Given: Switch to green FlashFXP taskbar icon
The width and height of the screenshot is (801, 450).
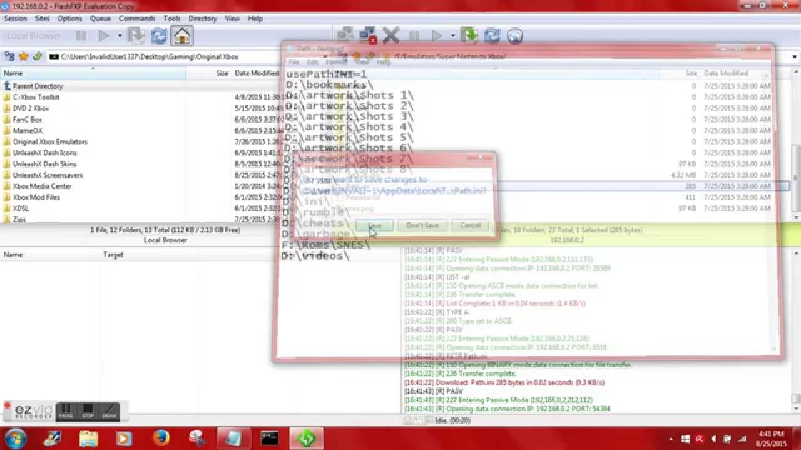Looking at the screenshot, I should (x=306, y=439).
